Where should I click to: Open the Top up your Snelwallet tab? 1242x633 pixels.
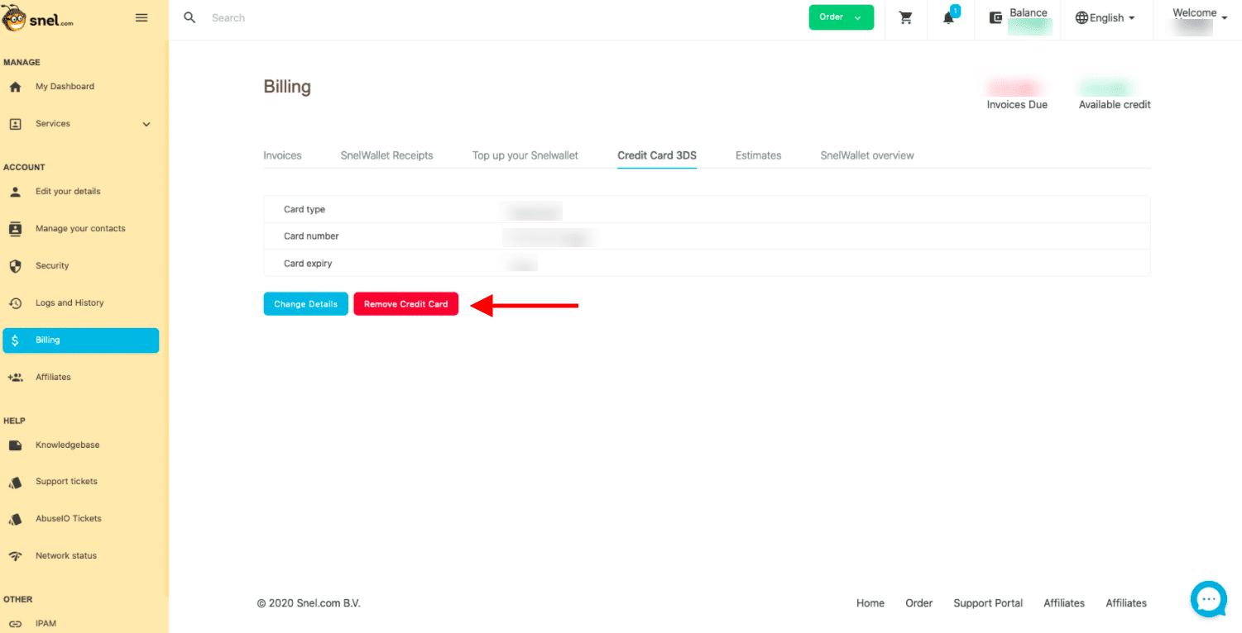point(525,155)
